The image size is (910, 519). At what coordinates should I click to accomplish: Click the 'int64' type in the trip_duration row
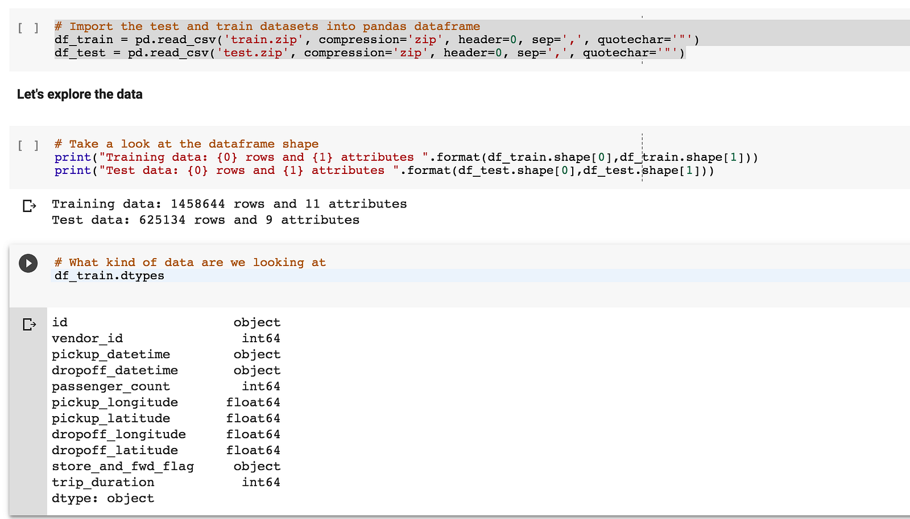click(261, 482)
